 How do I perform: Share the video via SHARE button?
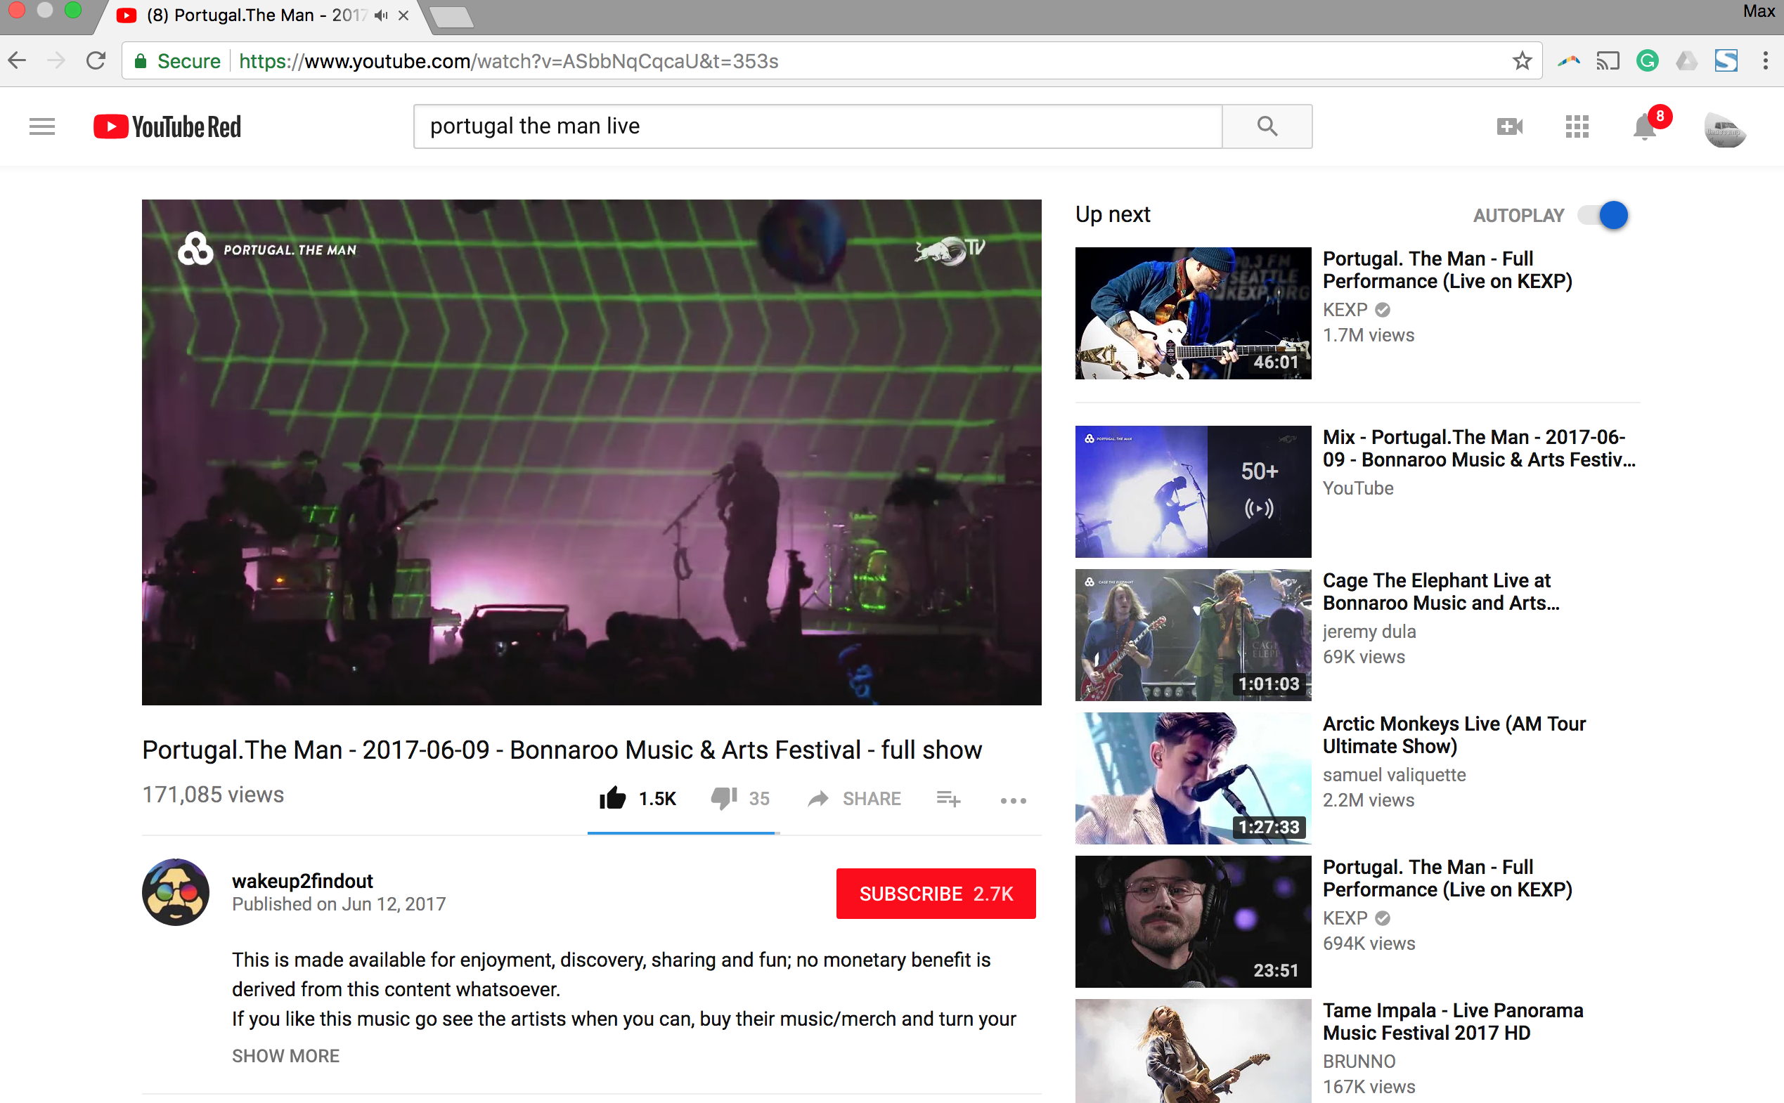(x=855, y=798)
